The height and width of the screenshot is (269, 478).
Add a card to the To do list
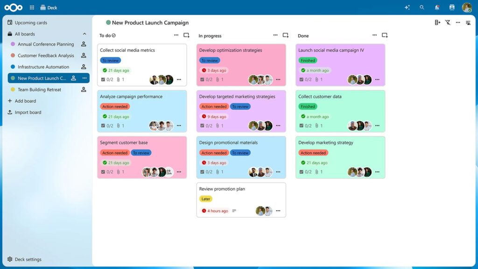pos(186,35)
